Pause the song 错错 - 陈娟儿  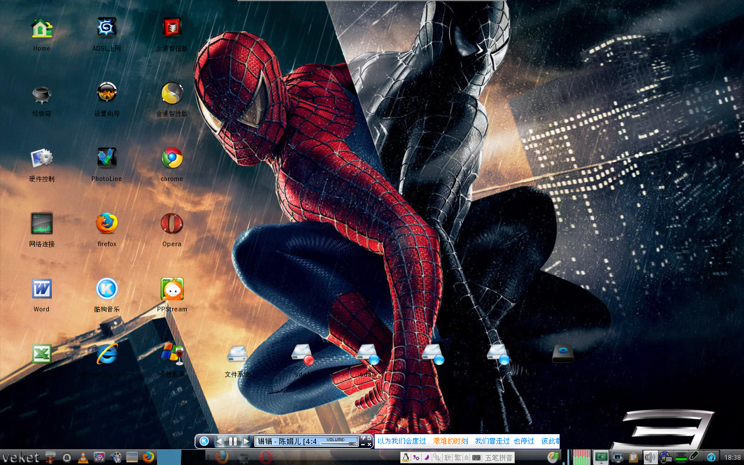pyautogui.click(x=233, y=441)
